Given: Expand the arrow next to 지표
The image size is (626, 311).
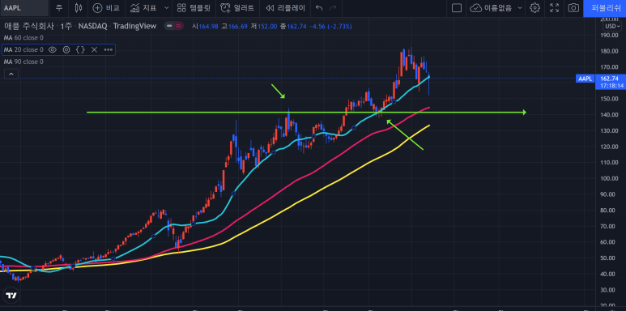Looking at the screenshot, I should pos(167,7).
